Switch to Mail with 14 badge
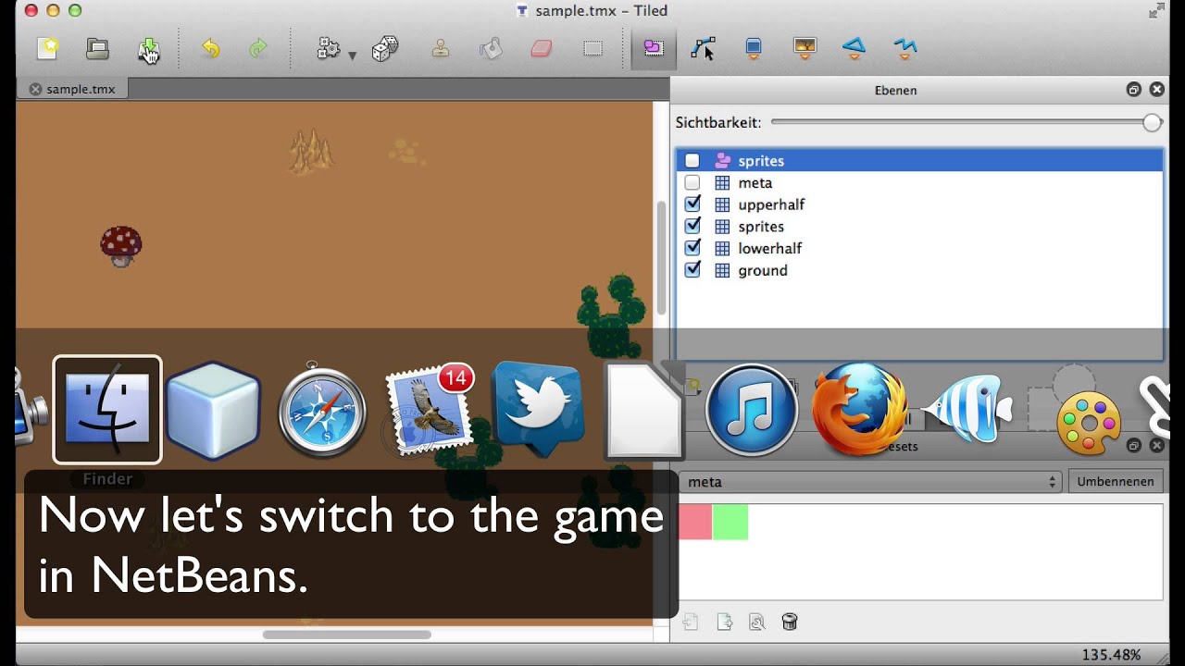 click(430, 410)
